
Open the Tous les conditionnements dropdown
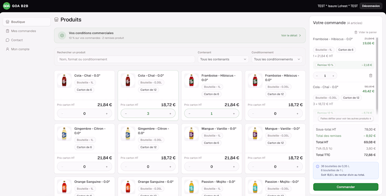pos(277,59)
